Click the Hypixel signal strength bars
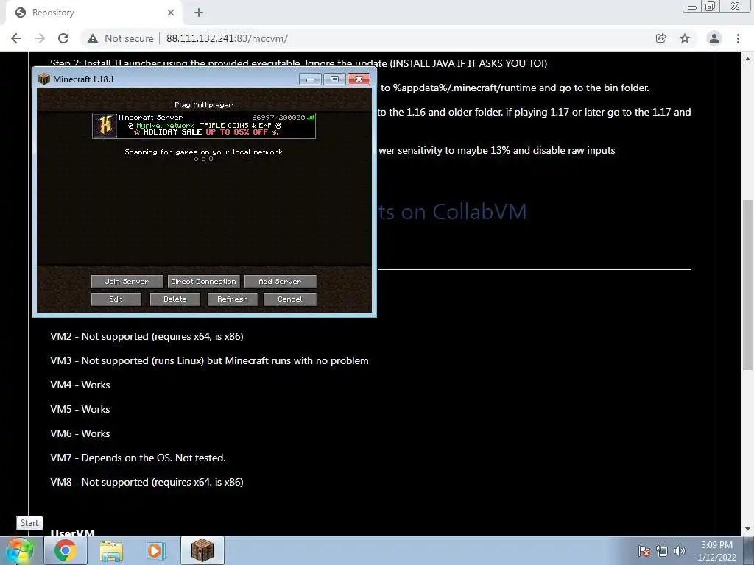The image size is (754, 565). 311,117
